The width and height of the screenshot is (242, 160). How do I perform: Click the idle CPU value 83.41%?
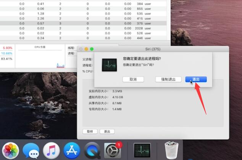(x=6, y=59)
